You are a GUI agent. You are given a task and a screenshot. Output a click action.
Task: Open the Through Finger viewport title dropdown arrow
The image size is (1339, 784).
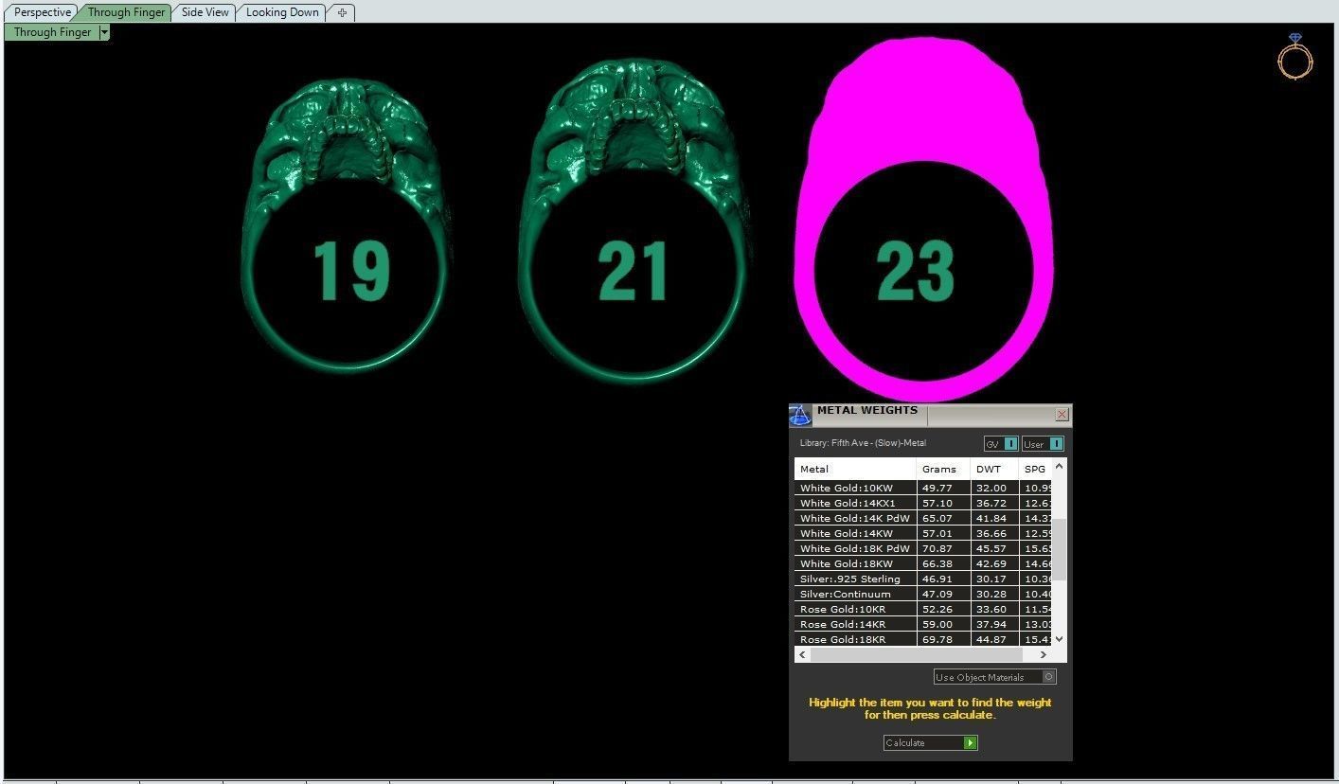104,32
